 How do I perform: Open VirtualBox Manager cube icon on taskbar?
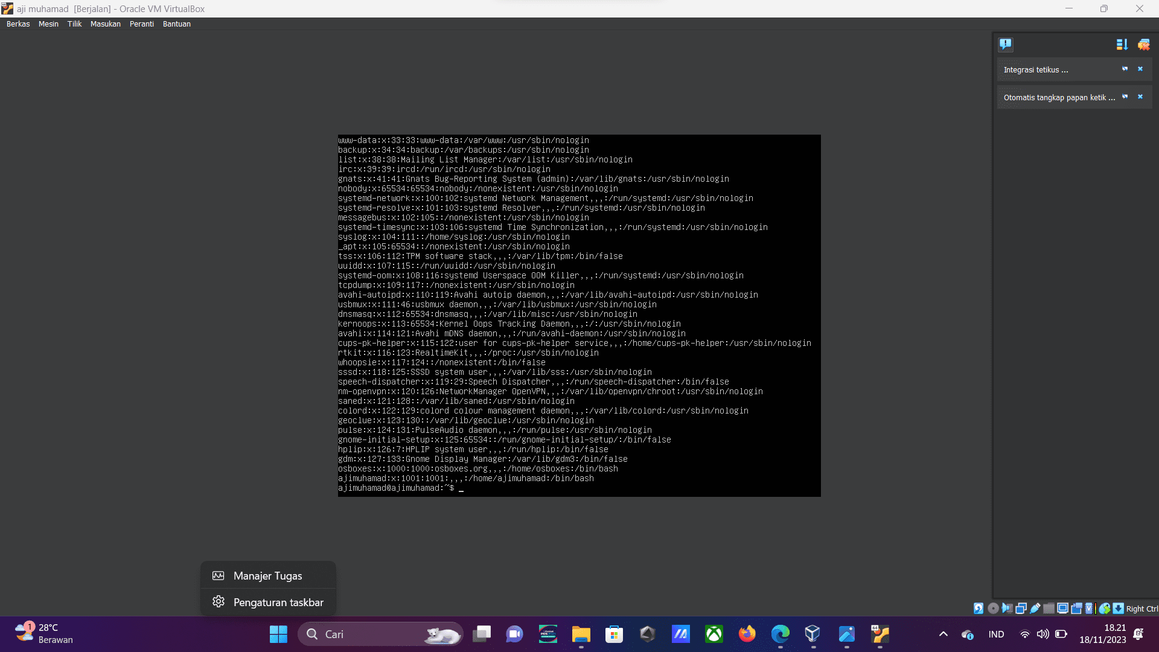tap(813, 634)
